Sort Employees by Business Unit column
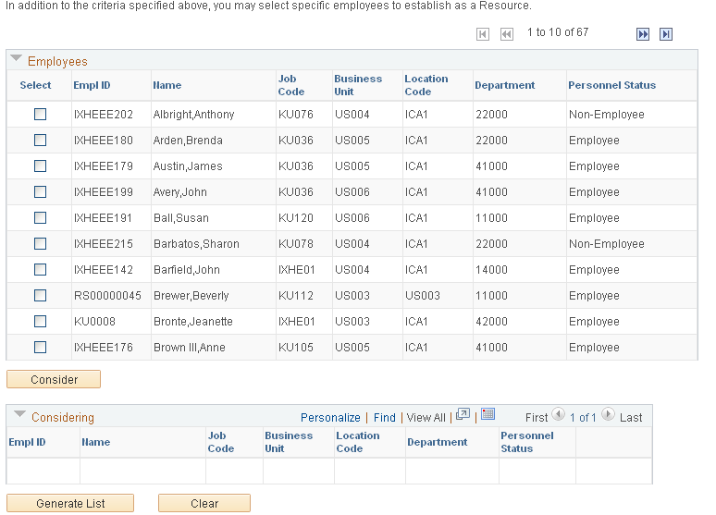The width and height of the screenshot is (716, 515). [x=358, y=85]
